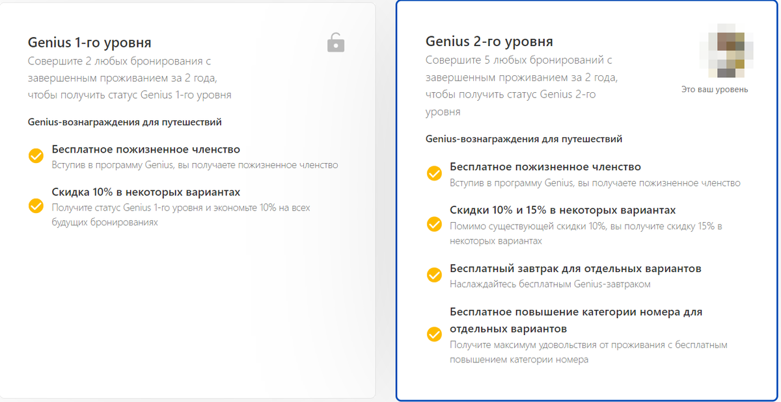
Task: Click the blue highlight border of the active card
Action: click(x=399, y=195)
